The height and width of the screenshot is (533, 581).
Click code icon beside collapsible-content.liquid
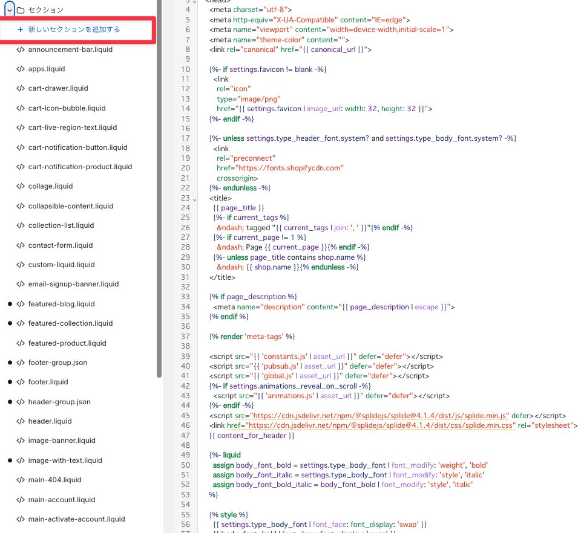[21, 206]
